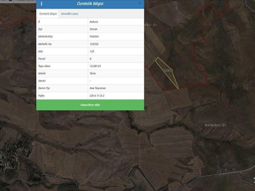Select the Tapu Alanı value 12.681,61

tap(96, 66)
